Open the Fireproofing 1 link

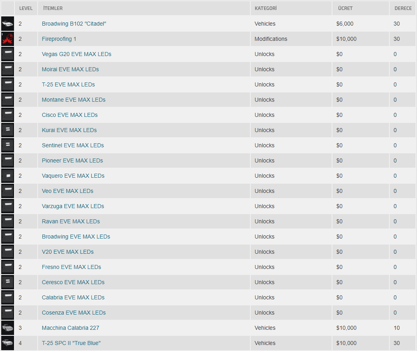(59, 39)
